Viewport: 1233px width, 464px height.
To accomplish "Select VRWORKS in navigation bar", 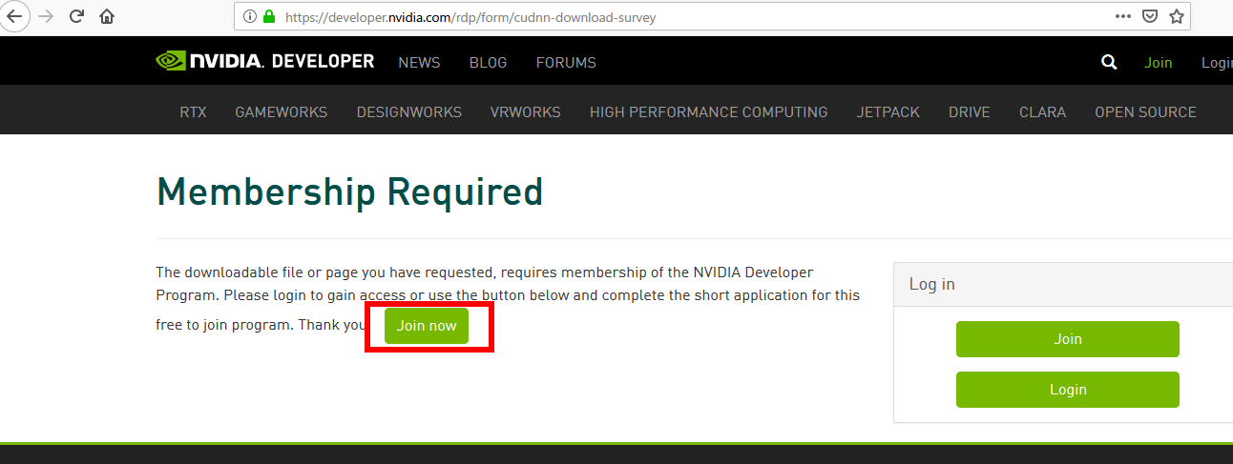I will (x=526, y=111).
